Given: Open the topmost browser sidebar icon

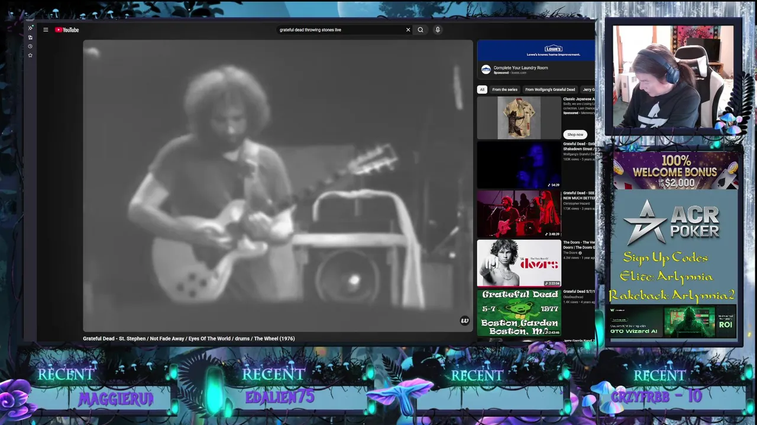Looking at the screenshot, I should (30, 28).
